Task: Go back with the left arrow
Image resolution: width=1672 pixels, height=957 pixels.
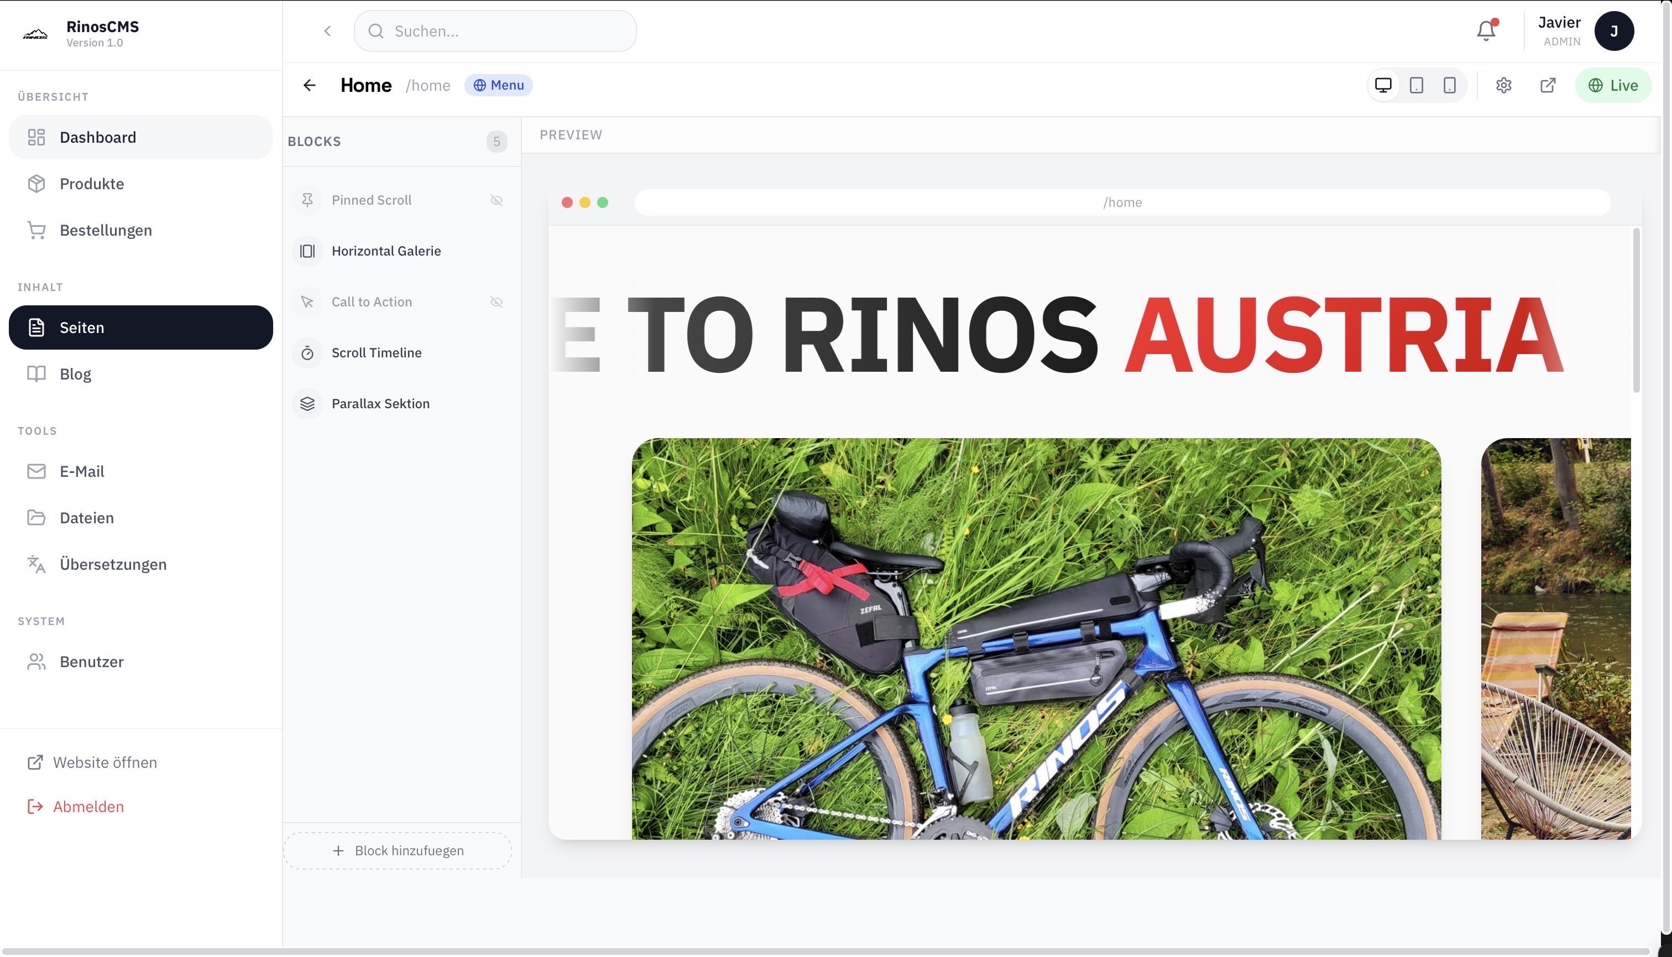Action: (x=310, y=85)
